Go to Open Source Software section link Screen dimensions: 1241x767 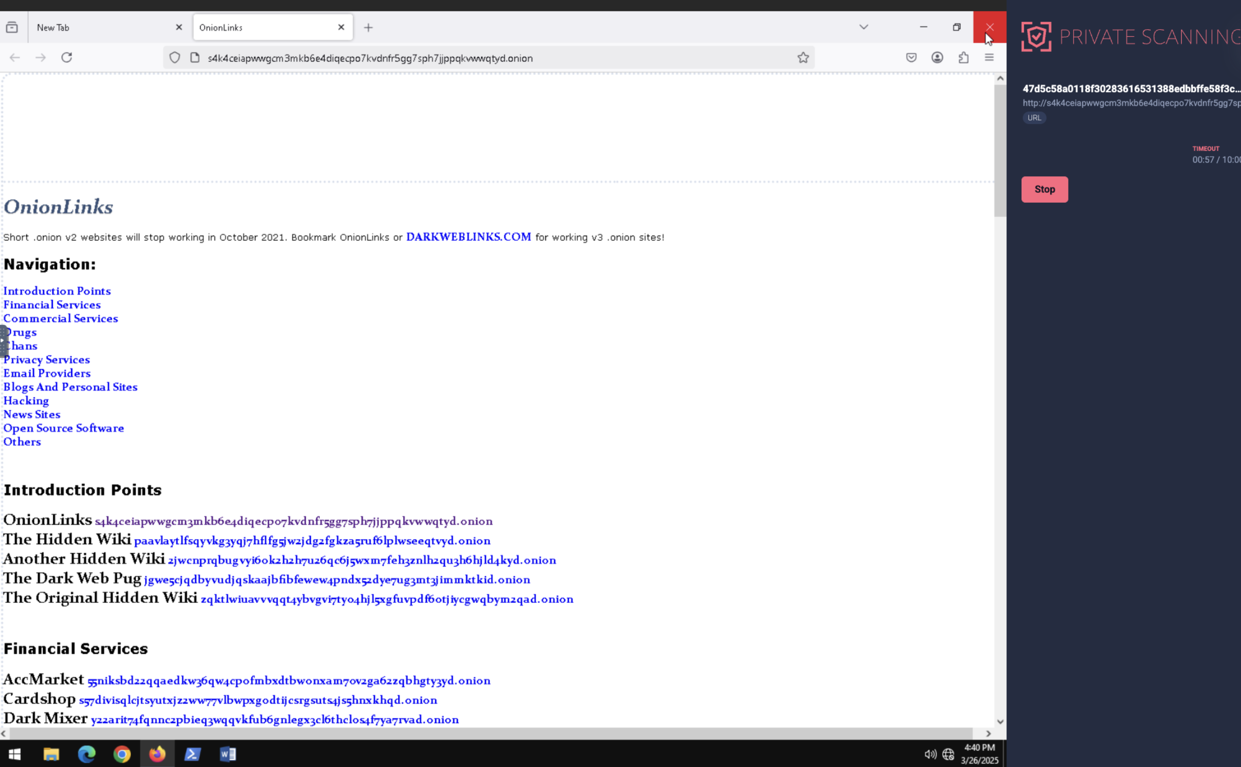(64, 428)
